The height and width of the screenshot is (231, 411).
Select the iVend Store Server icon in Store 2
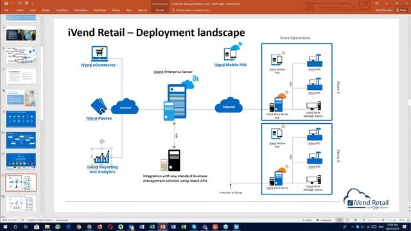click(278, 176)
